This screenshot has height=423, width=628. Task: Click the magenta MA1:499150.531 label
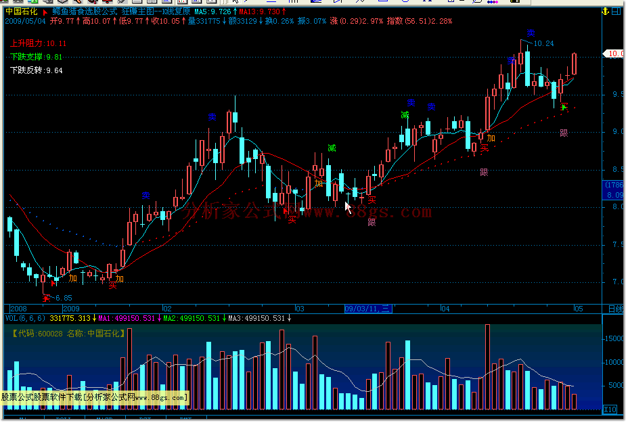pyautogui.click(x=127, y=319)
